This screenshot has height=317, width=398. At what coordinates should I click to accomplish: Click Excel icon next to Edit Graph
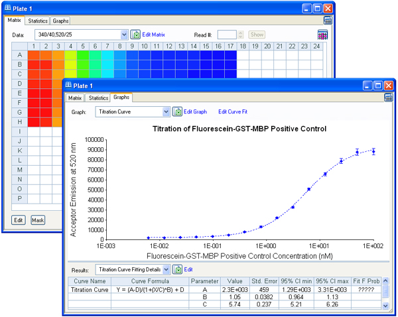(x=177, y=111)
